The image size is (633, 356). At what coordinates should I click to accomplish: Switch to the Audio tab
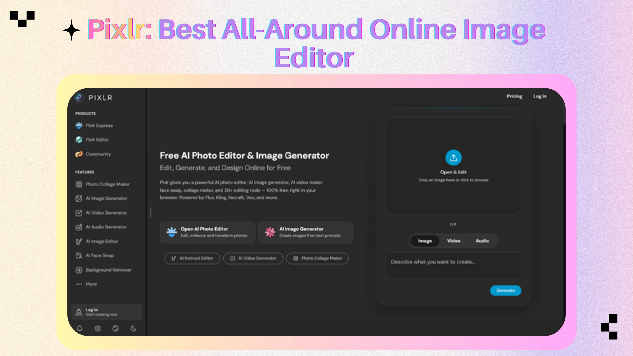[x=482, y=241]
